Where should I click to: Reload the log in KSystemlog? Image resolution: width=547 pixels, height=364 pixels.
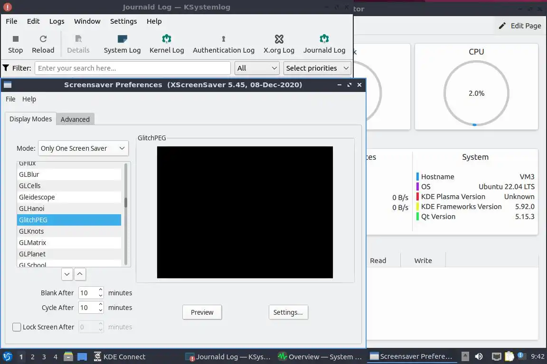[43, 44]
